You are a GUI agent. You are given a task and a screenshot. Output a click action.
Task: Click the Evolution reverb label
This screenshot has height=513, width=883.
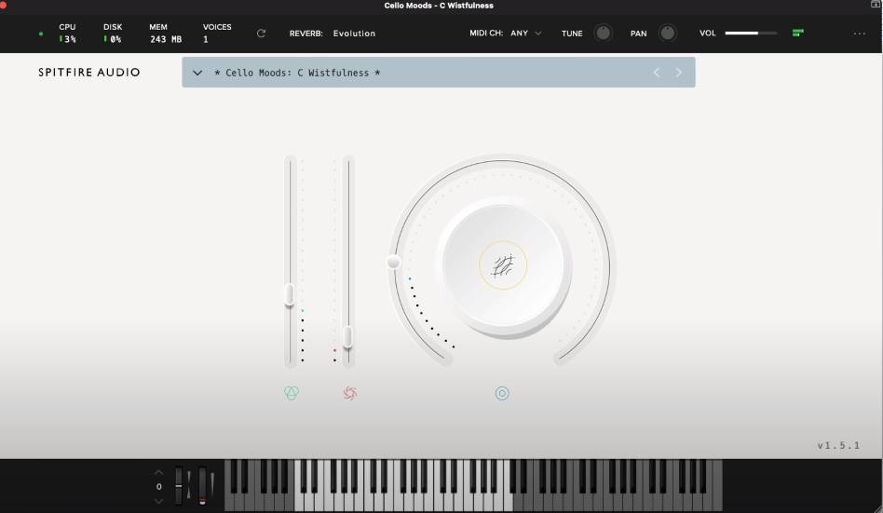click(354, 34)
